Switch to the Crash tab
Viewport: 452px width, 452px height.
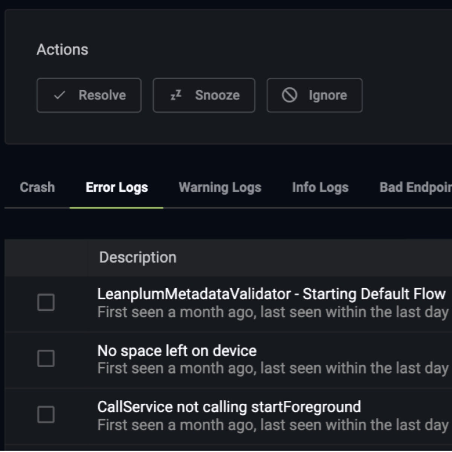tap(37, 187)
